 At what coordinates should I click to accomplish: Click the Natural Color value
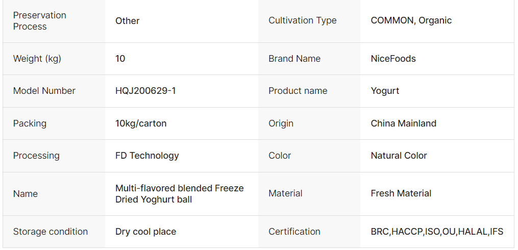399,156
